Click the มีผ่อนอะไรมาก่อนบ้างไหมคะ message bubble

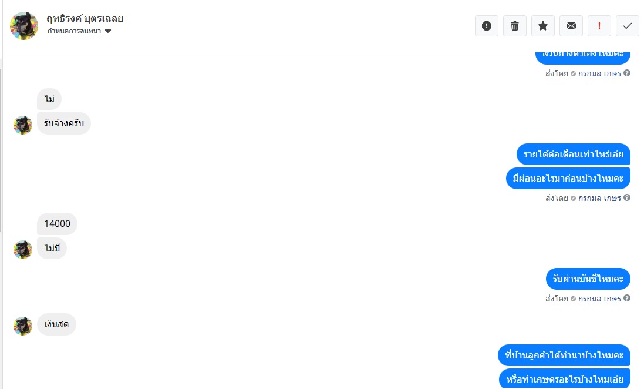click(568, 178)
